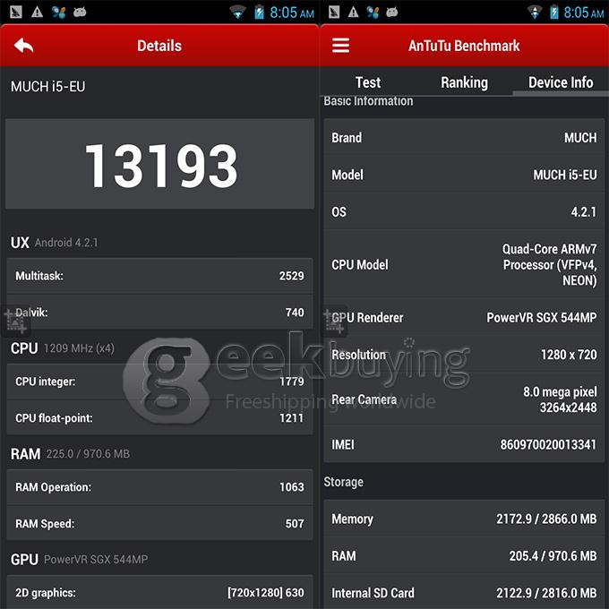Tap the screenshot capture overlay icon near GPU Renderer

coord(334,322)
